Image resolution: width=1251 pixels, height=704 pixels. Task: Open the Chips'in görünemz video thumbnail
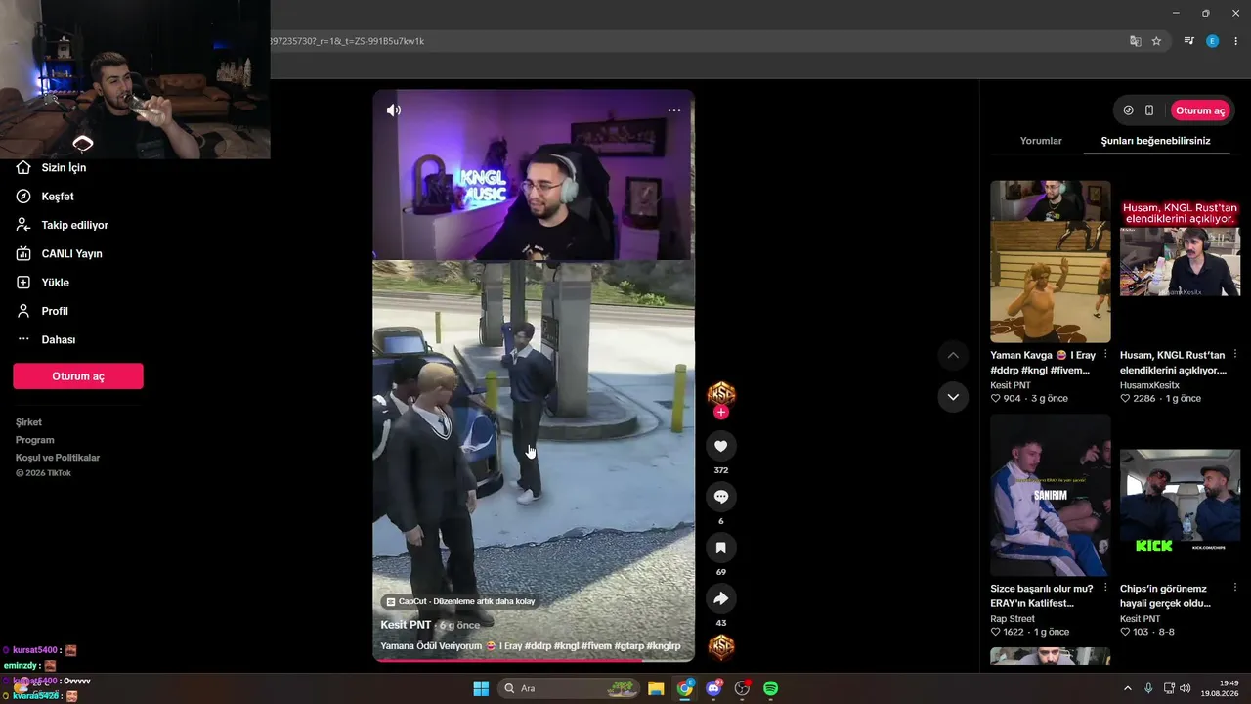pos(1181,496)
